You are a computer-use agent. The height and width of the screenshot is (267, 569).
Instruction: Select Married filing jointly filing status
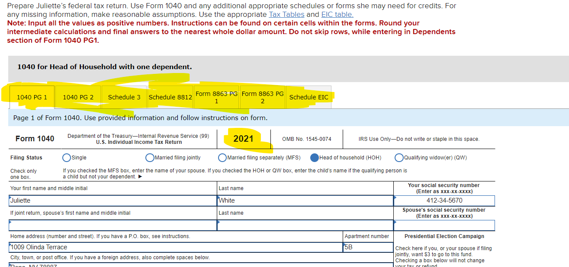click(x=149, y=158)
